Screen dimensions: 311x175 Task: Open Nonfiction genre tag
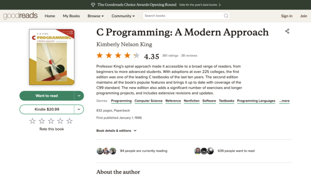[x=191, y=101]
